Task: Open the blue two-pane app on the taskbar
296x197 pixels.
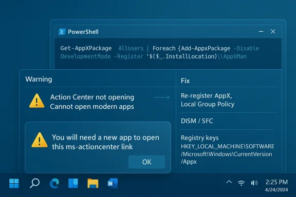Action: click(x=73, y=183)
